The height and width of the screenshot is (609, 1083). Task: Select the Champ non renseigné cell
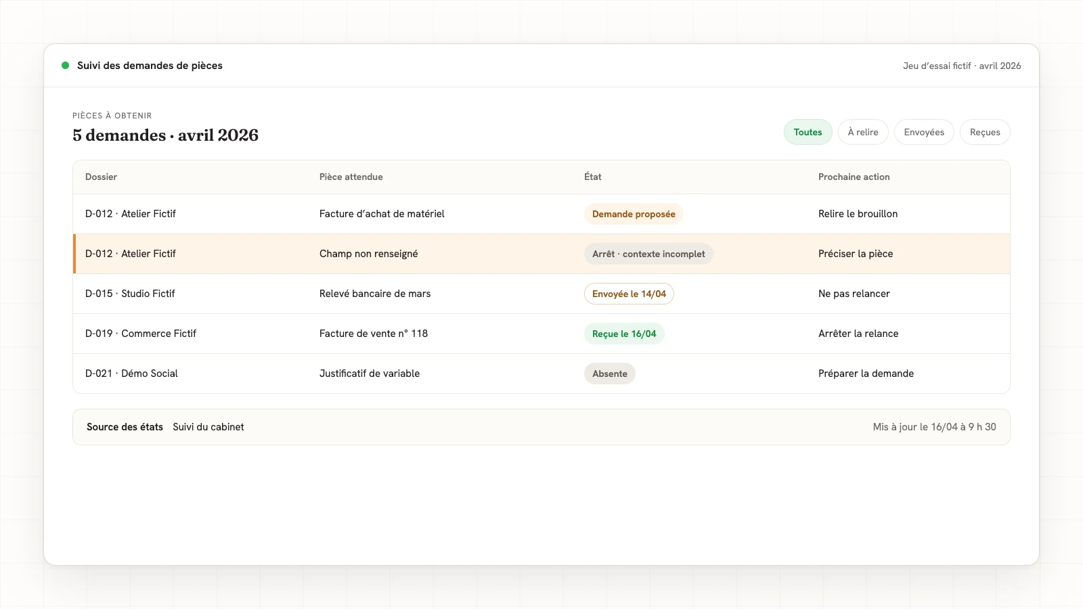tap(368, 254)
